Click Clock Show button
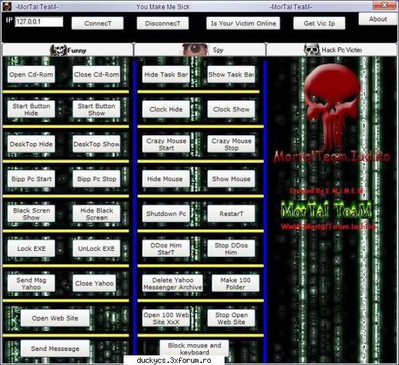The height and width of the screenshot is (365, 399). [x=231, y=109]
